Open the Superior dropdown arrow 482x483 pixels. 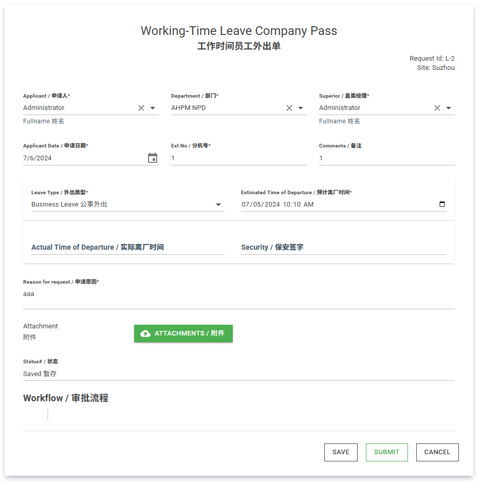(449, 108)
